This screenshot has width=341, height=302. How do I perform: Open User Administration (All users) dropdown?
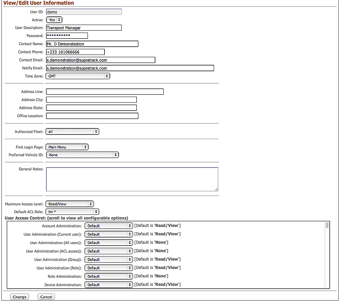pyautogui.click(x=108, y=243)
